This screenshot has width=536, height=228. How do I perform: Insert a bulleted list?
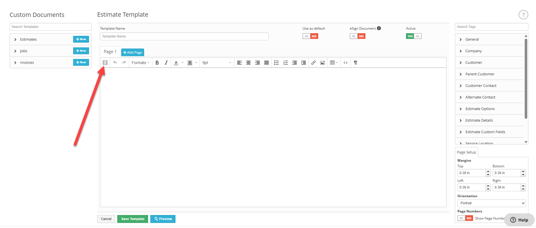coord(276,63)
